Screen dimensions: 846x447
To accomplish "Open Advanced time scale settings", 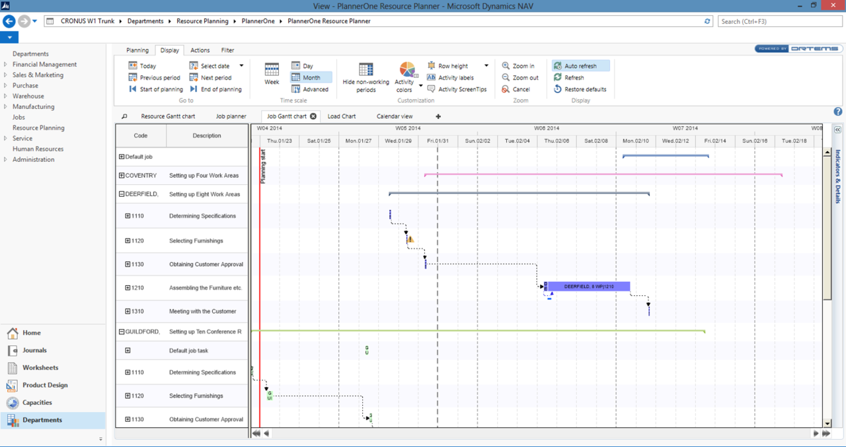I will click(309, 89).
